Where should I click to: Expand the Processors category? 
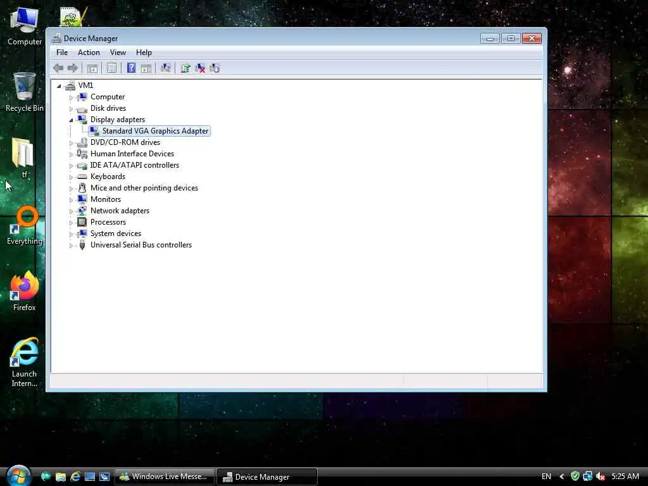[71, 223]
